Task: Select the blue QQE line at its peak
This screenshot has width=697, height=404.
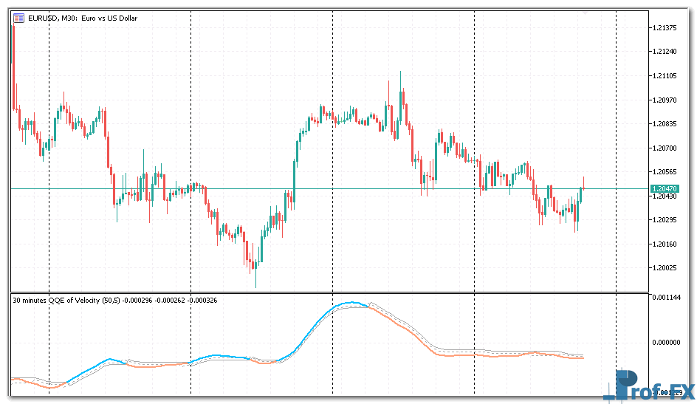Action: point(350,303)
